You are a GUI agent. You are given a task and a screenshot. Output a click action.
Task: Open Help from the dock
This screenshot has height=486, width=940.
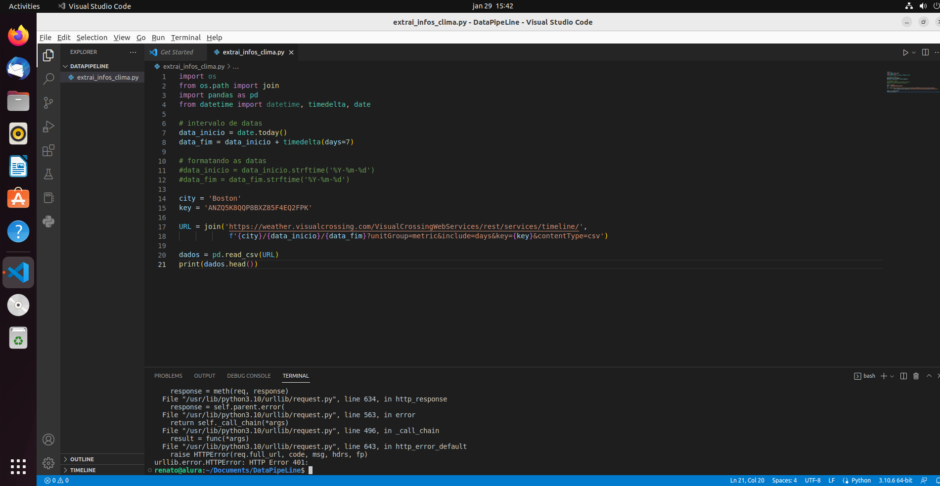pyautogui.click(x=18, y=231)
